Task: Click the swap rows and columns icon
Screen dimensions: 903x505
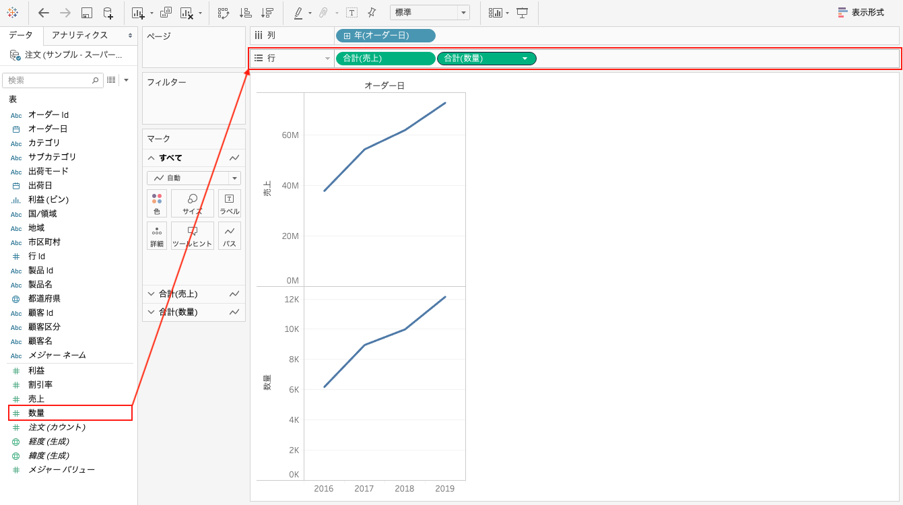Action: [x=224, y=13]
